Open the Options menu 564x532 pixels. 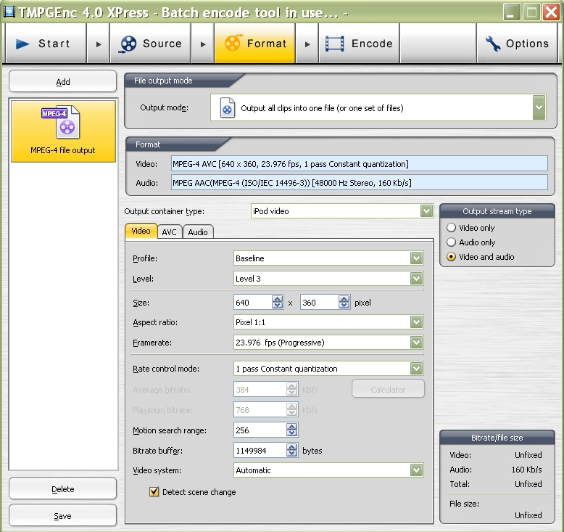point(517,44)
